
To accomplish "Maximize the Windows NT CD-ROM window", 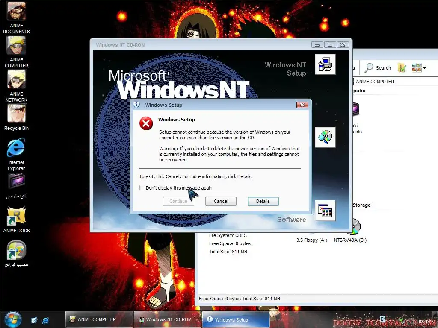I will click(330, 44).
